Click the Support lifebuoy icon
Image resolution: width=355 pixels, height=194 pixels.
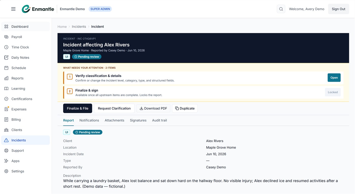(x=6, y=150)
